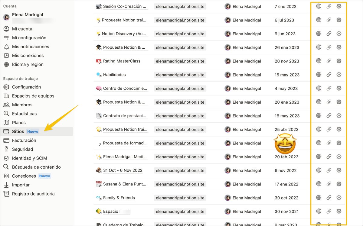Copy link for Centro de Conocimiento row
This screenshot has height=226, width=363.
(329, 88)
